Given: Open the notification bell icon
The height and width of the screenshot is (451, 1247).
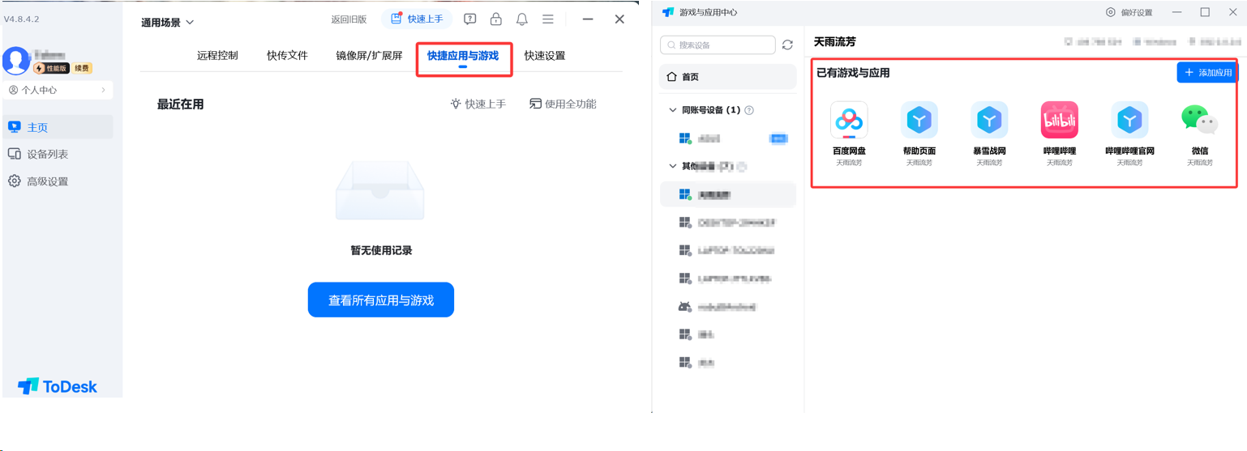Looking at the screenshot, I should click(522, 19).
